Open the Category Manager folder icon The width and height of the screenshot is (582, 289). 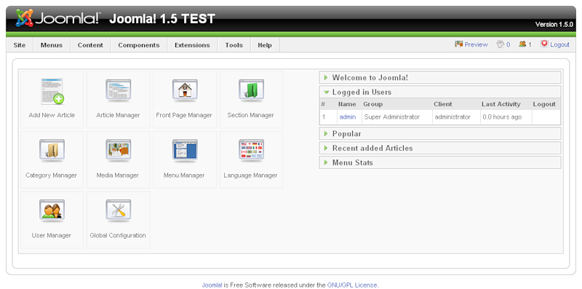[x=52, y=151]
